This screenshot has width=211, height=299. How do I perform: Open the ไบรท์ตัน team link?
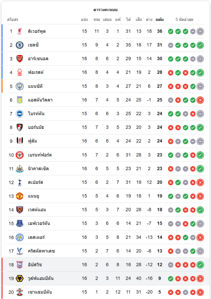pos(36,114)
